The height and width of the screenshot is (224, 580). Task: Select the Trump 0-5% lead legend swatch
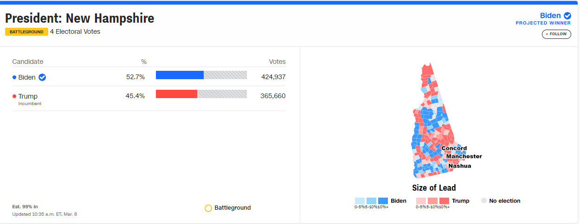421,201
